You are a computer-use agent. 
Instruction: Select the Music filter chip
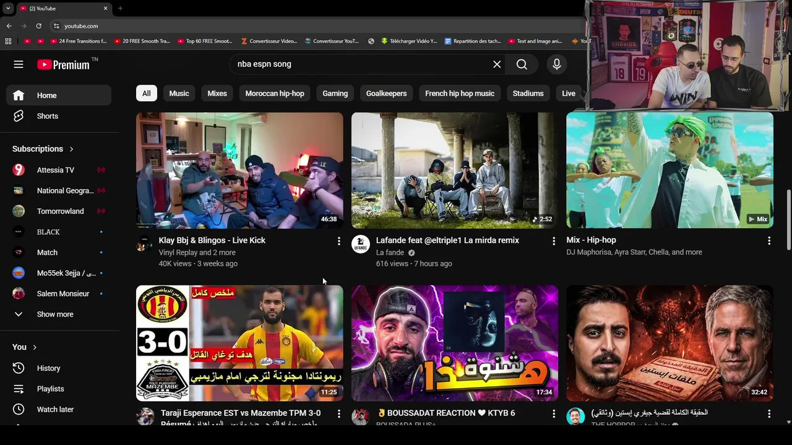coord(179,93)
